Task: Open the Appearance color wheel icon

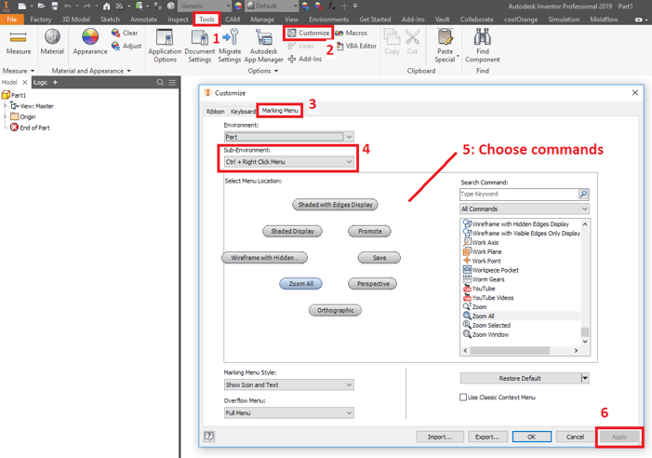Action: 90,37
